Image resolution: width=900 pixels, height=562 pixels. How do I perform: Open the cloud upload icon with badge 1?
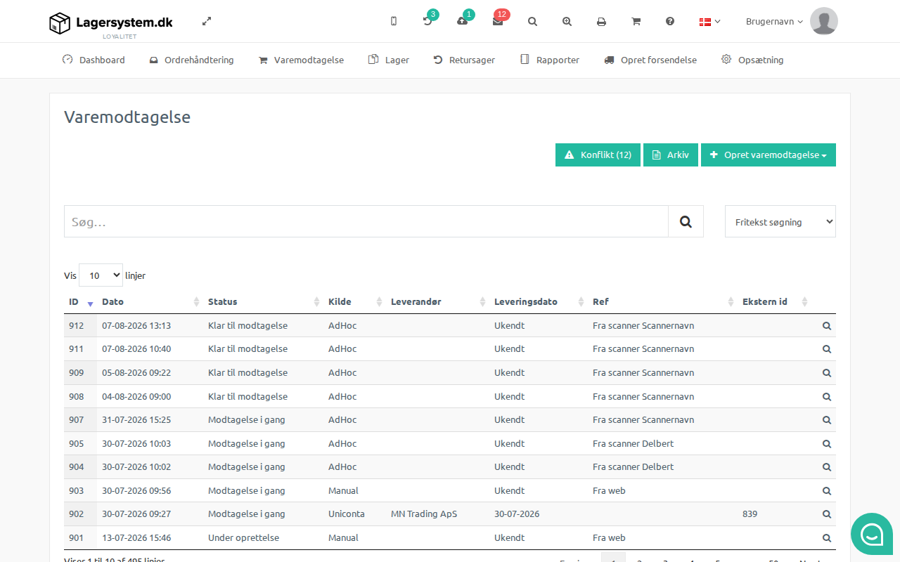coord(462,21)
